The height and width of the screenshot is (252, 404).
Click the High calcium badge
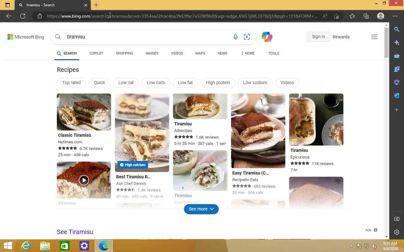click(x=133, y=165)
